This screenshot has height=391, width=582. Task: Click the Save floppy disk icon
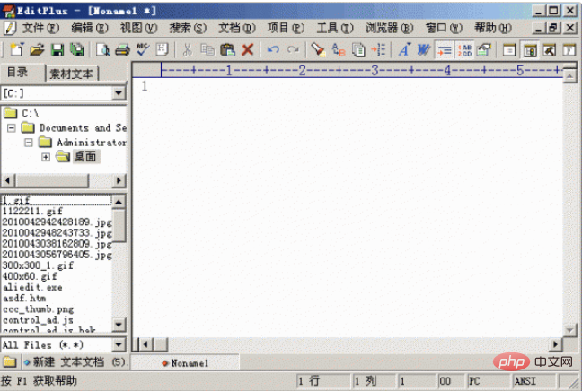coord(57,49)
